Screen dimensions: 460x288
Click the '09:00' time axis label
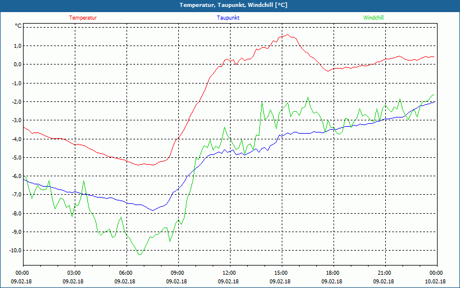[x=177, y=273]
